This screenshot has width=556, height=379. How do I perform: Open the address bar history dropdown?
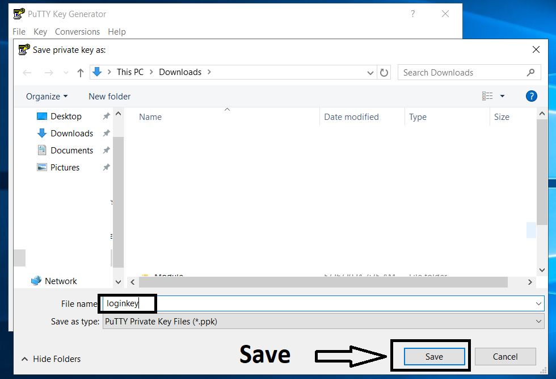370,73
